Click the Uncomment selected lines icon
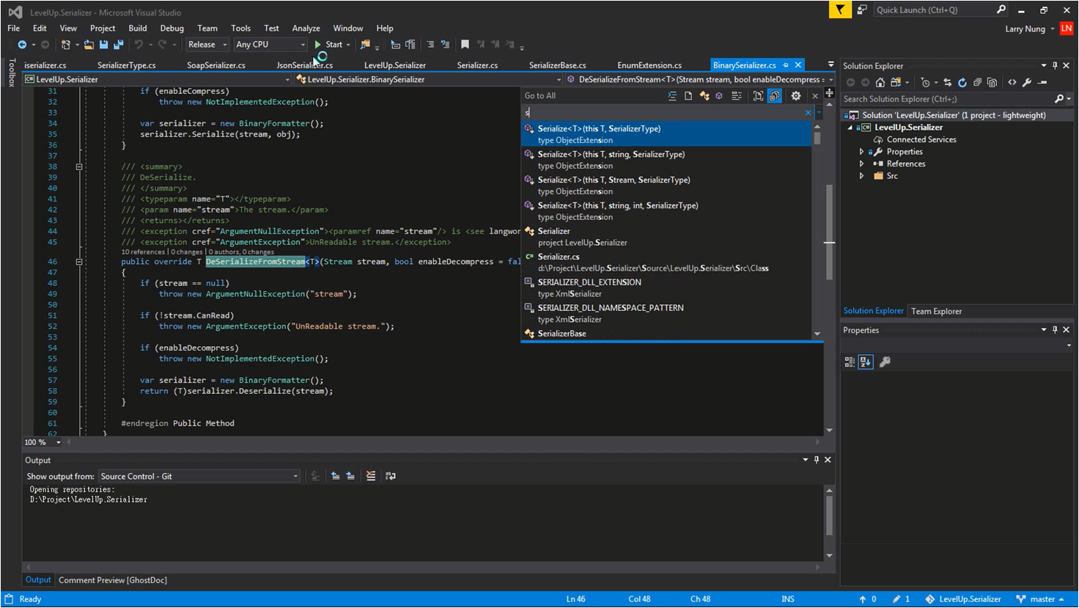The height and width of the screenshot is (608, 1079). point(445,45)
